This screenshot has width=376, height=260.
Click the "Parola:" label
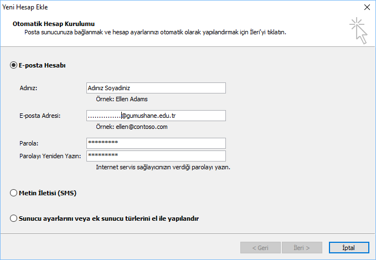tap(29, 143)
